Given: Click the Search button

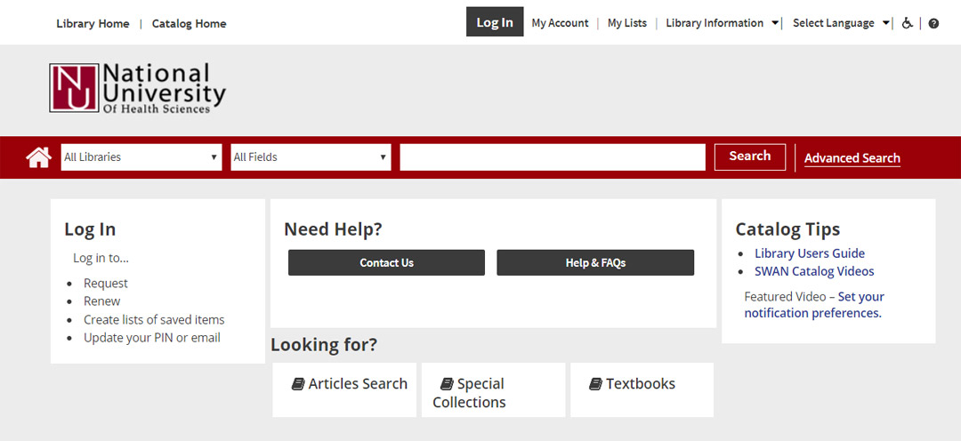Looking at the screenshot, I should click(x=749, y=156).
